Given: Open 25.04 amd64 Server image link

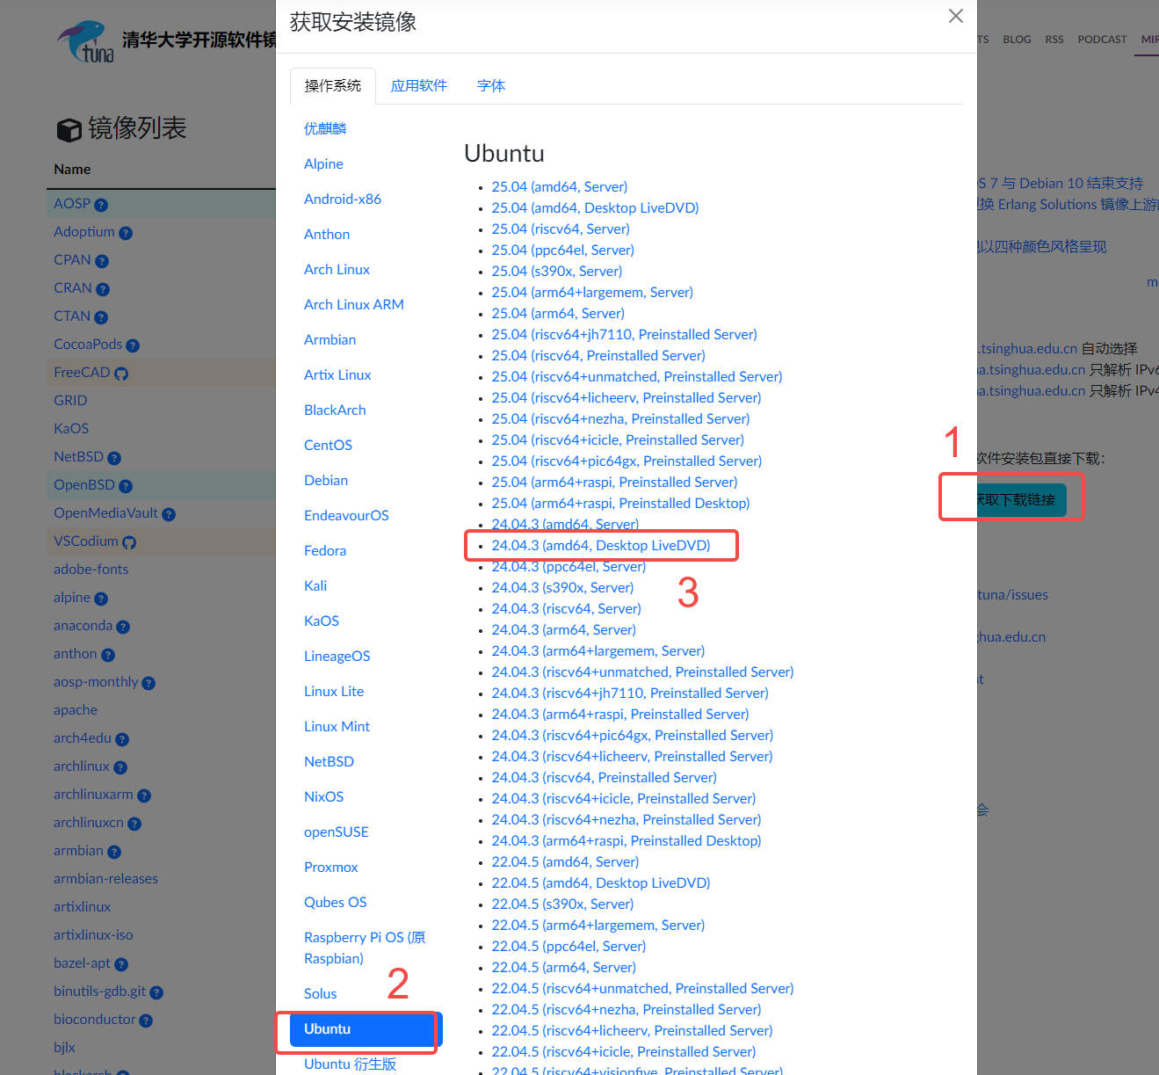Looking at the screenshot, I should click(560, 186).
